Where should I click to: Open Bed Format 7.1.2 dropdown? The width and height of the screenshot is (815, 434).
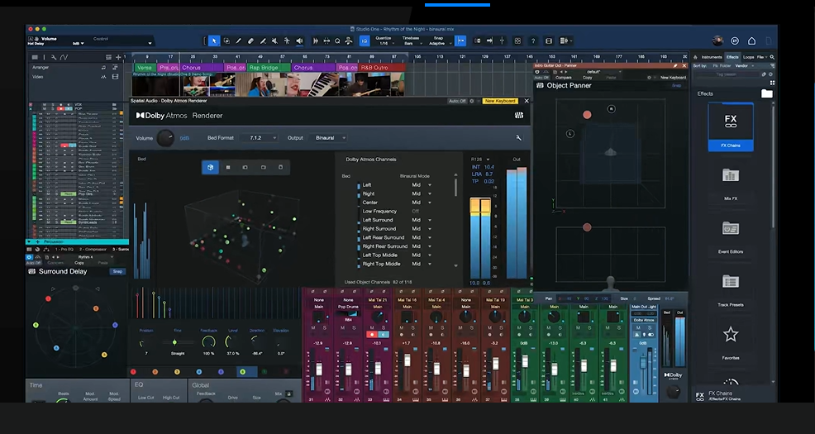[x=261, y=138]
